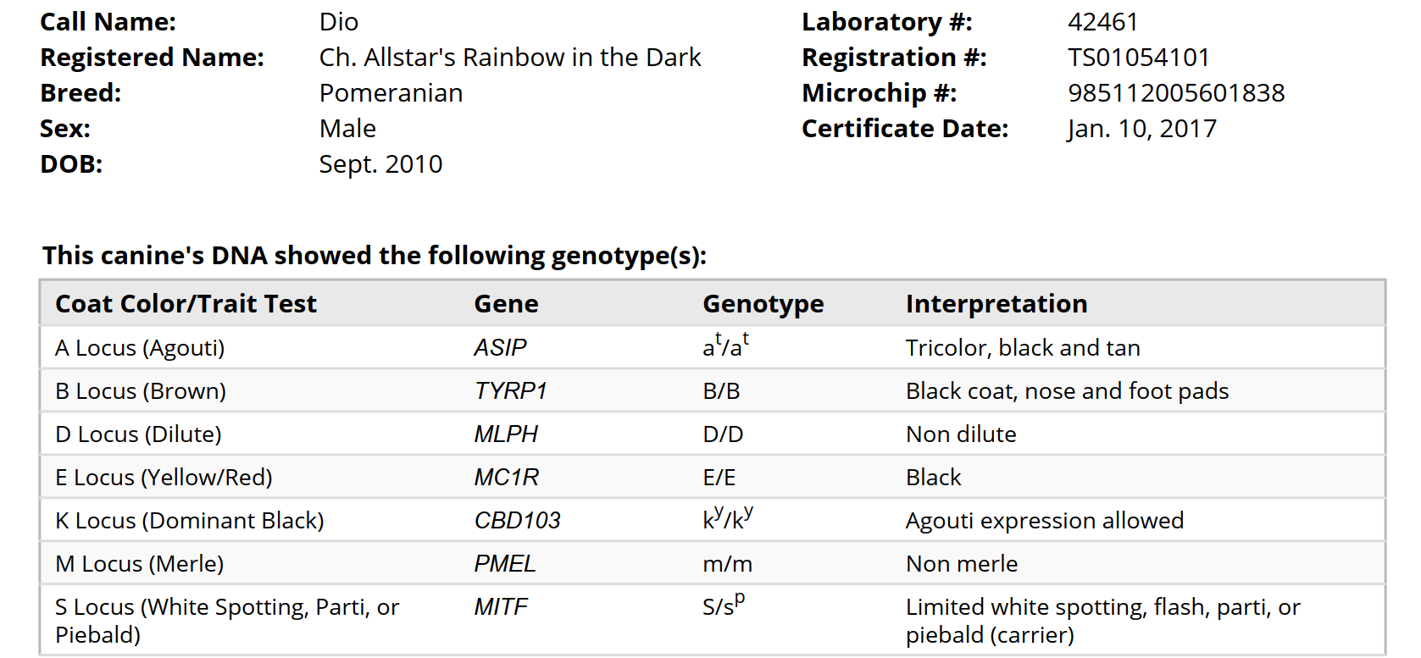Click the MC1R gene name
Viewport: 1421px width, 658px height.
(506, 478)
